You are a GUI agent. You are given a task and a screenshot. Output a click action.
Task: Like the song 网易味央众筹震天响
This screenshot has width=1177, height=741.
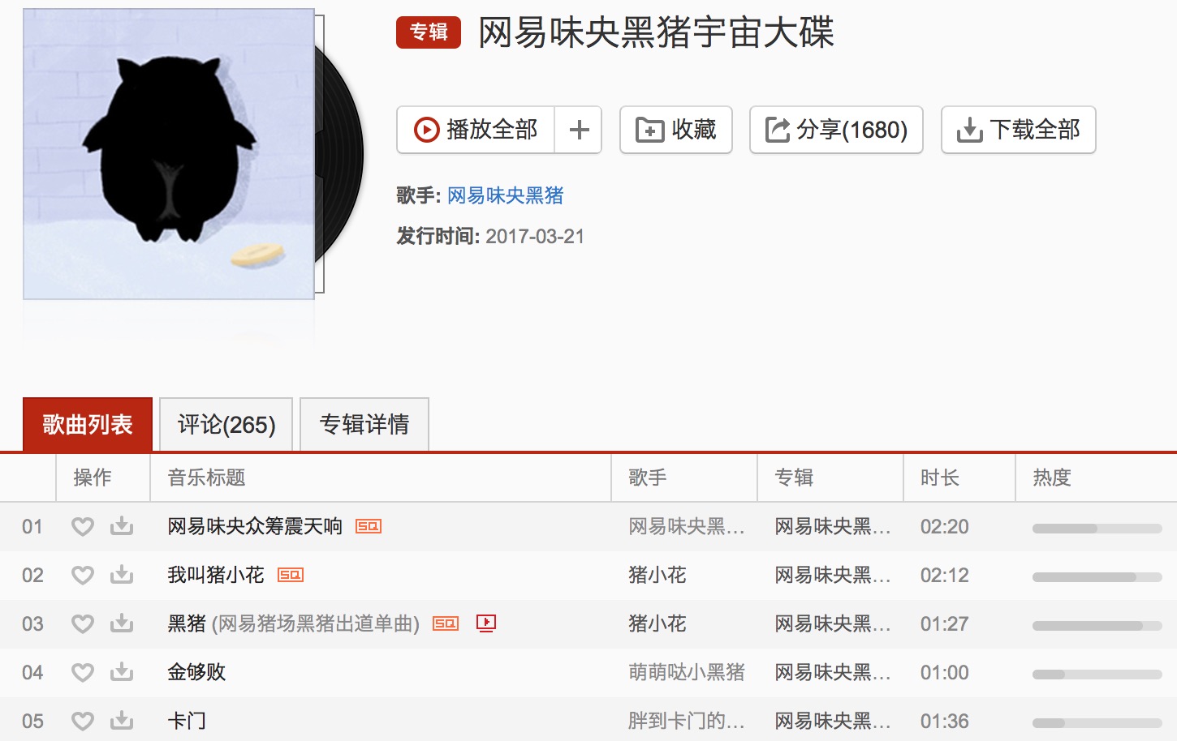83,527
